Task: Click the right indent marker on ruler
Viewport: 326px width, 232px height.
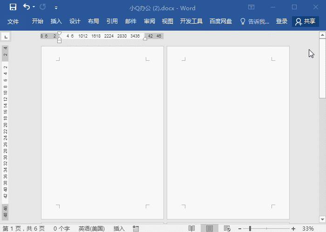Action: [x=145, y=39]
